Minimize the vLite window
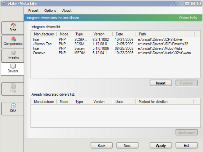 click(187, 3)
